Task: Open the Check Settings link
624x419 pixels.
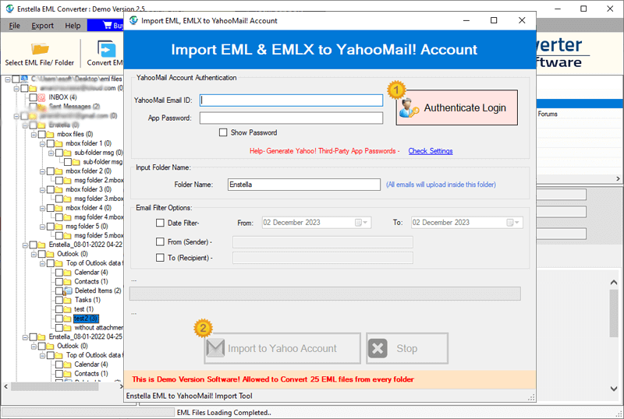Action: [x=431, y=151]
